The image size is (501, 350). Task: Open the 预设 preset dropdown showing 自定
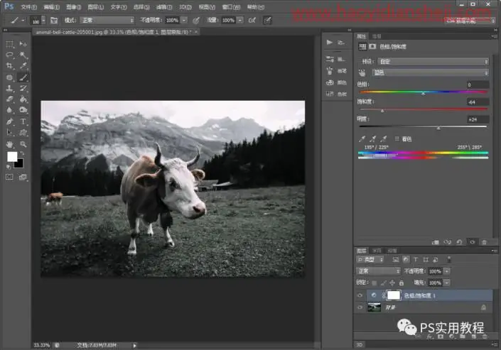pos(433,61)
